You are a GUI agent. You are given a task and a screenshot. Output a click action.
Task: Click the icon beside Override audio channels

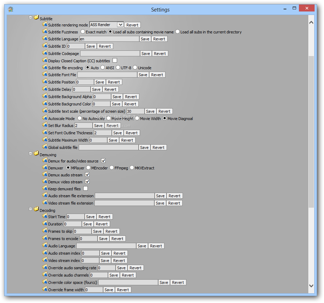coord(45,274)
